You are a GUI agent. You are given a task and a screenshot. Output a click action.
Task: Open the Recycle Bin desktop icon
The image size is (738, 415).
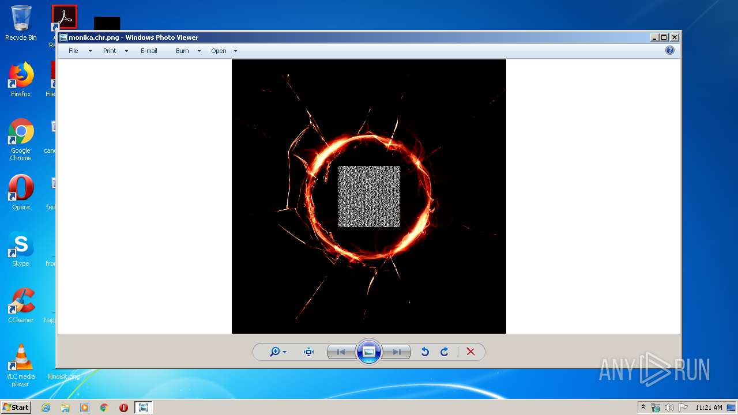pyautogui.click(x=21, y=23)
